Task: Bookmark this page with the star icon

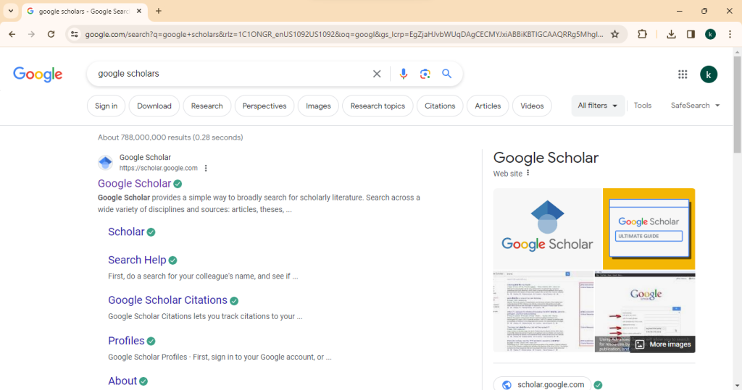Action: point(614,34)
